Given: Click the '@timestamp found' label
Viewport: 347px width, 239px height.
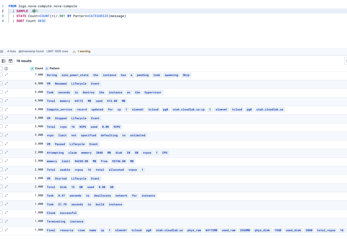Looking at the screenshot, I should (31, 51).
